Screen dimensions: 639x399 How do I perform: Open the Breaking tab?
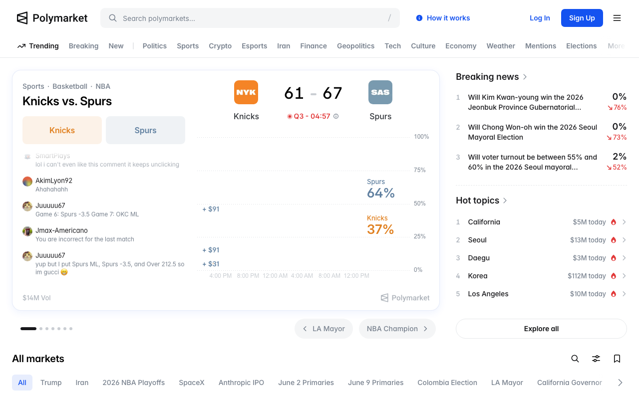83,46
